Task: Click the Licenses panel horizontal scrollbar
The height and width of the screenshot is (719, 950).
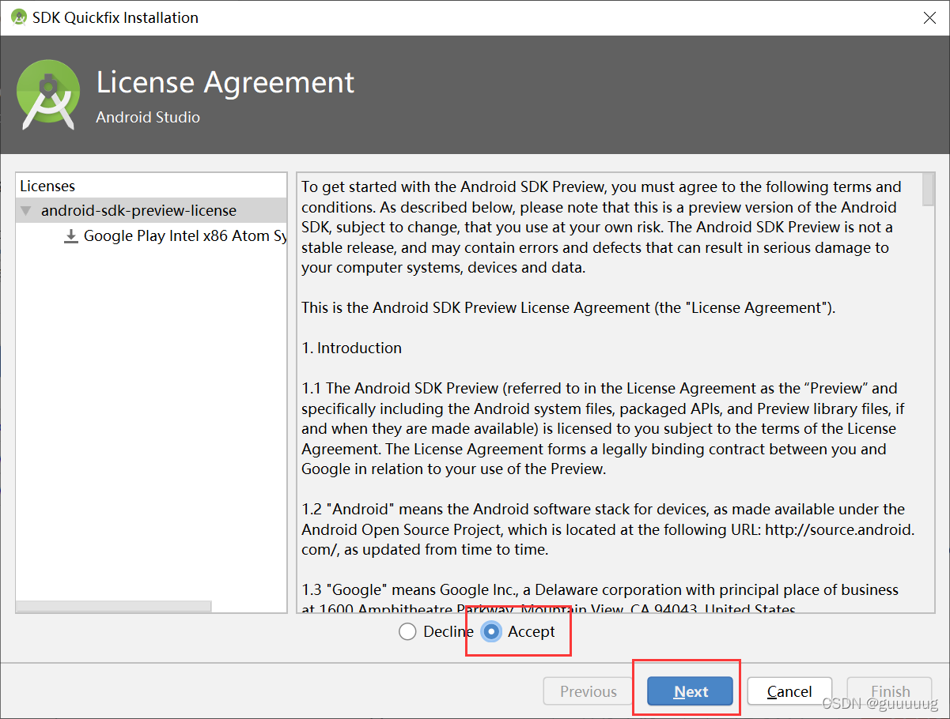Action: tap(114, 606)
